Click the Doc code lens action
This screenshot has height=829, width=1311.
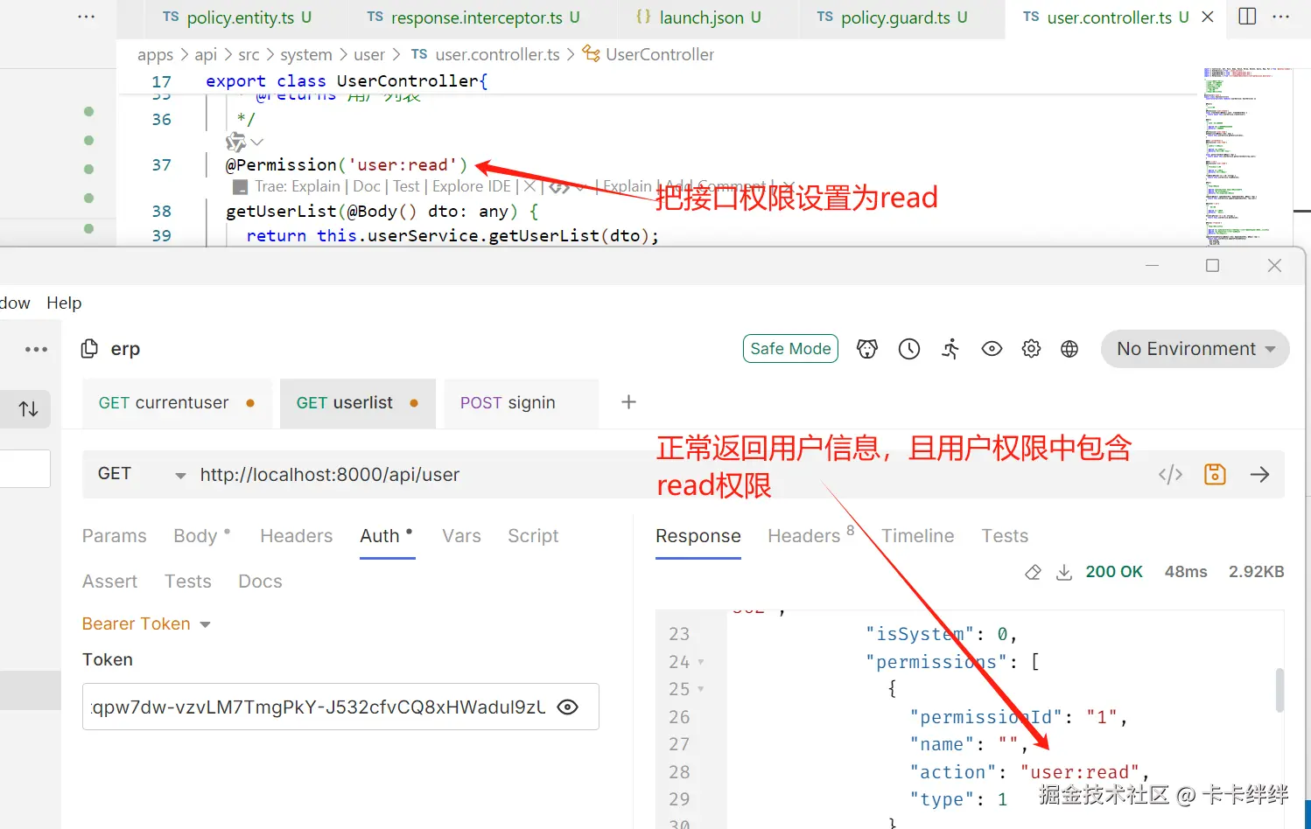[x=367, y=186]
